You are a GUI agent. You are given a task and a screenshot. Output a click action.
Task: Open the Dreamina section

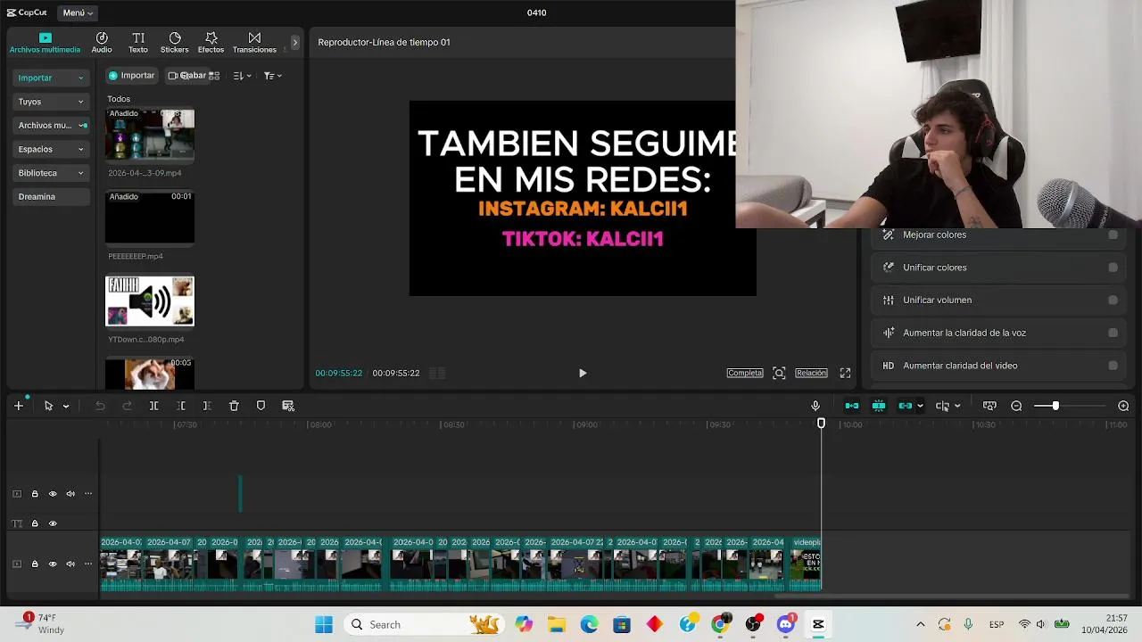pos(51,196)
